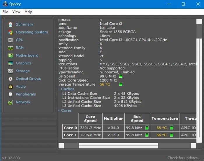Screen dimensions: 204x161
Task: Click the Operating System Windows logo icon
Action: pos(10,32)
